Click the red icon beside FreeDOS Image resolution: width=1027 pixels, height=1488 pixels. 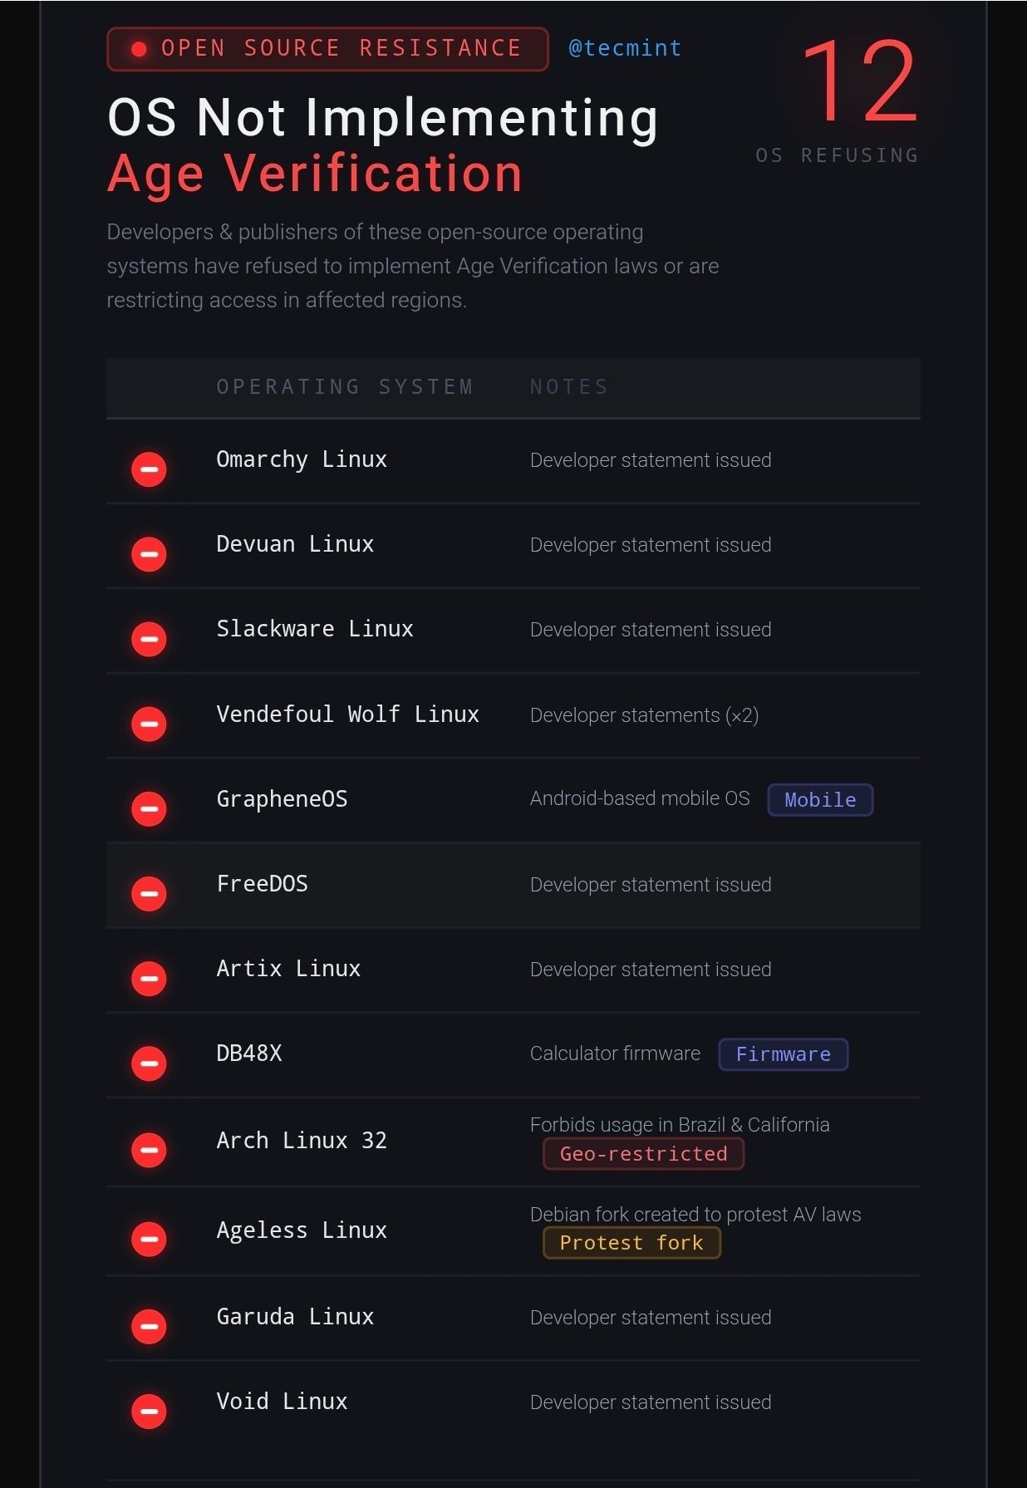click(x=150, y=894)
